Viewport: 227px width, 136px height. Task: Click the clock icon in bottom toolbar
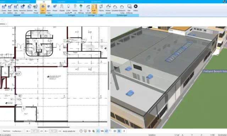(81, 131)
